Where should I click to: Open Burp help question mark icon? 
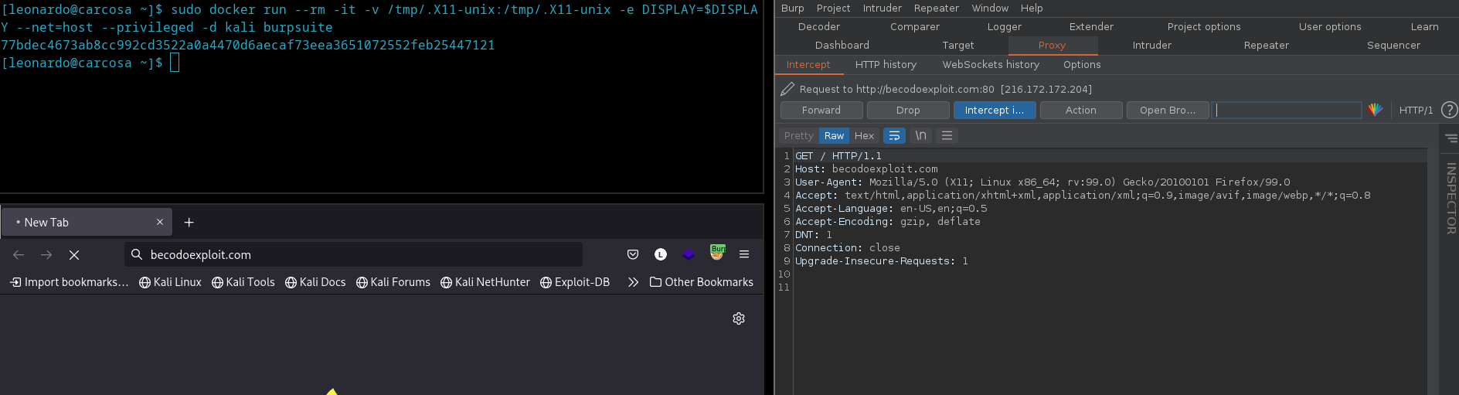pos(1449,110)
